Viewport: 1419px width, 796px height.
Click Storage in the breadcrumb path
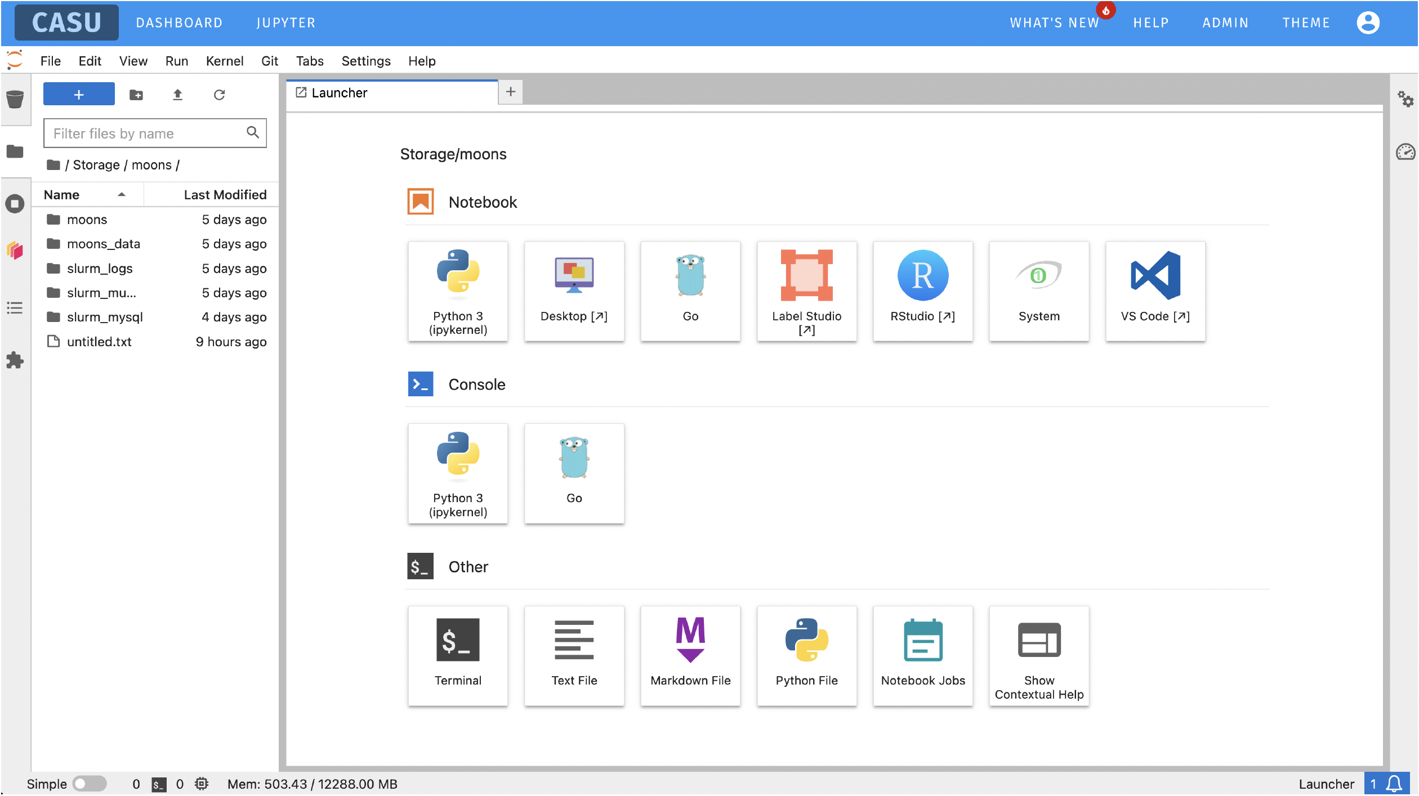pyautogui.click(x=96, y=165)
